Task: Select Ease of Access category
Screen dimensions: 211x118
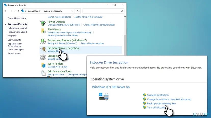Action: (x=14, y=53)
